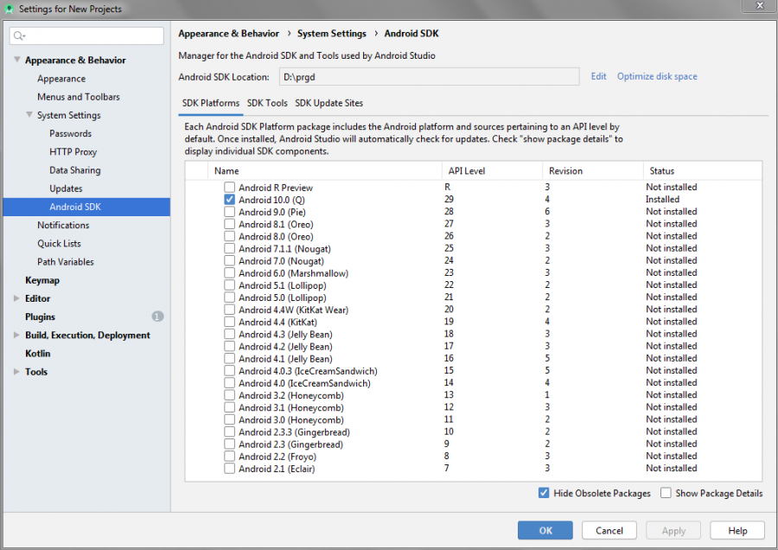Click the Apply button

tap(673, 530)
